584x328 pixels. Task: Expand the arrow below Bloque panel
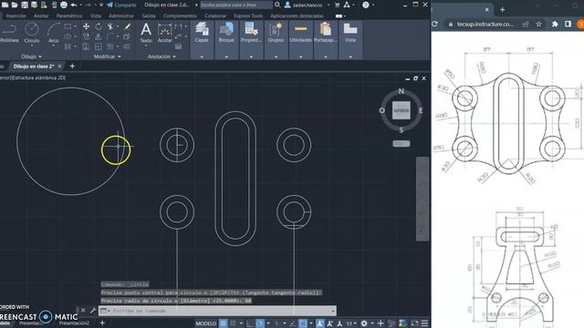point(226,56)
